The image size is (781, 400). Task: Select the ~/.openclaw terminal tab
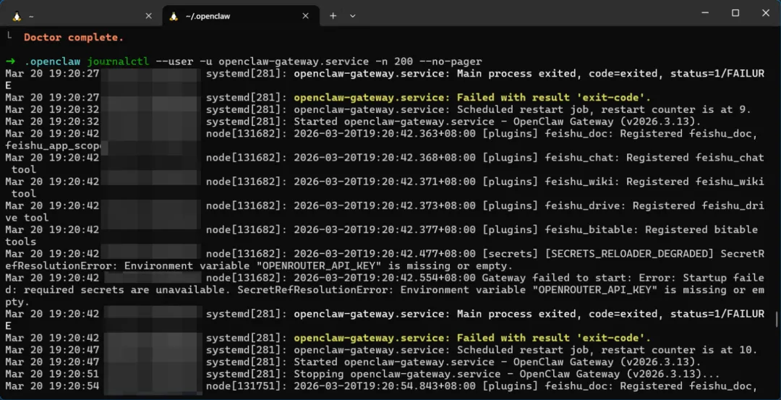coord(241,16)
